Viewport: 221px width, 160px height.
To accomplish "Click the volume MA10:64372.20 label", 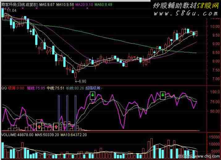I will coord(74,135).
